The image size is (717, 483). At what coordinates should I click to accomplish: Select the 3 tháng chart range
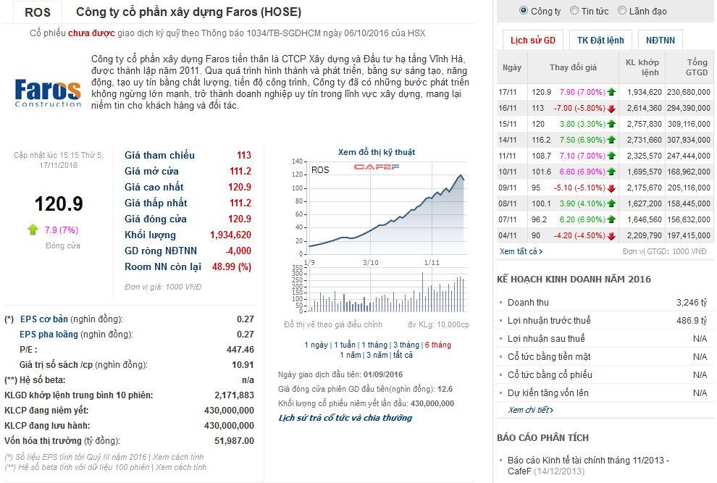click(x=406, y=345)
